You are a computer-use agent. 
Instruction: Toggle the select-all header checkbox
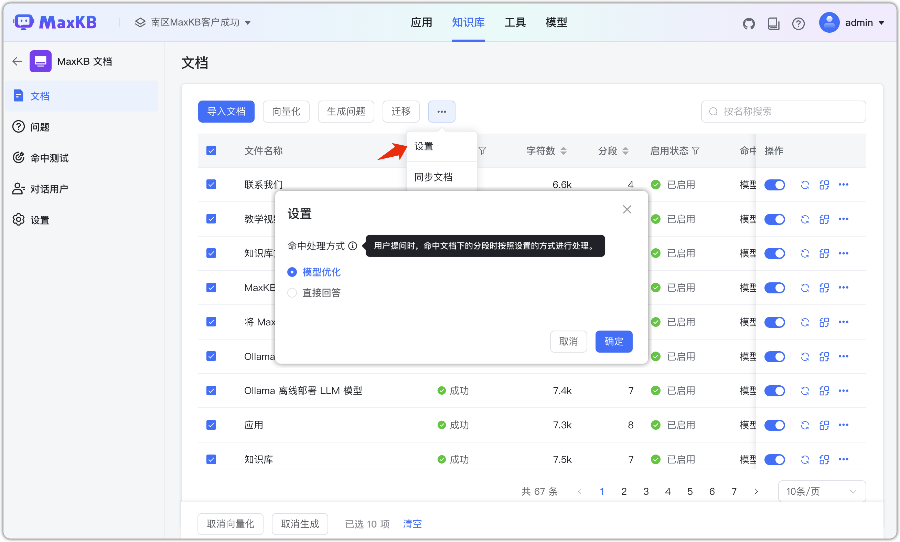[x=211, y=151]
